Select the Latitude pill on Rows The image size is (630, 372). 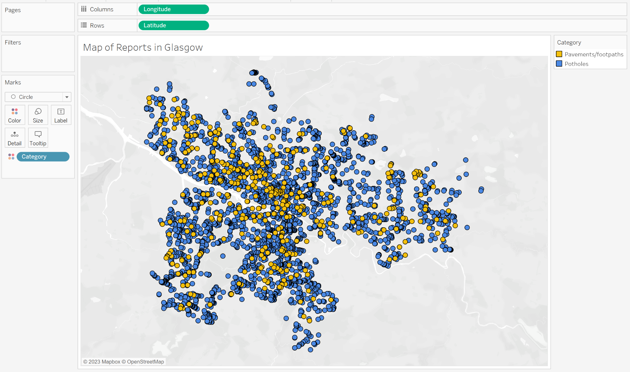(x=173, y=25)
